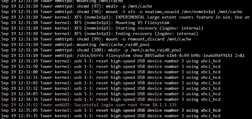Click the mount -t xfs command line

point(122,12)
